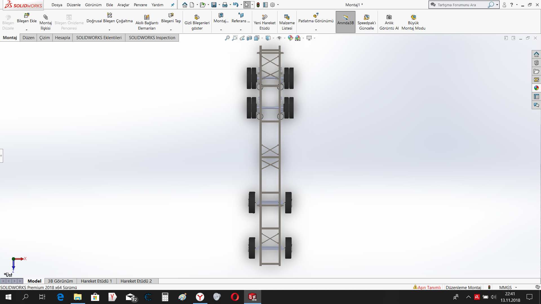This screenshot has height=304, width=541.
Task: Switch to SOLIDWORKS Eklentileri tab
Action: pyautogui.click(x=99, y=38)
